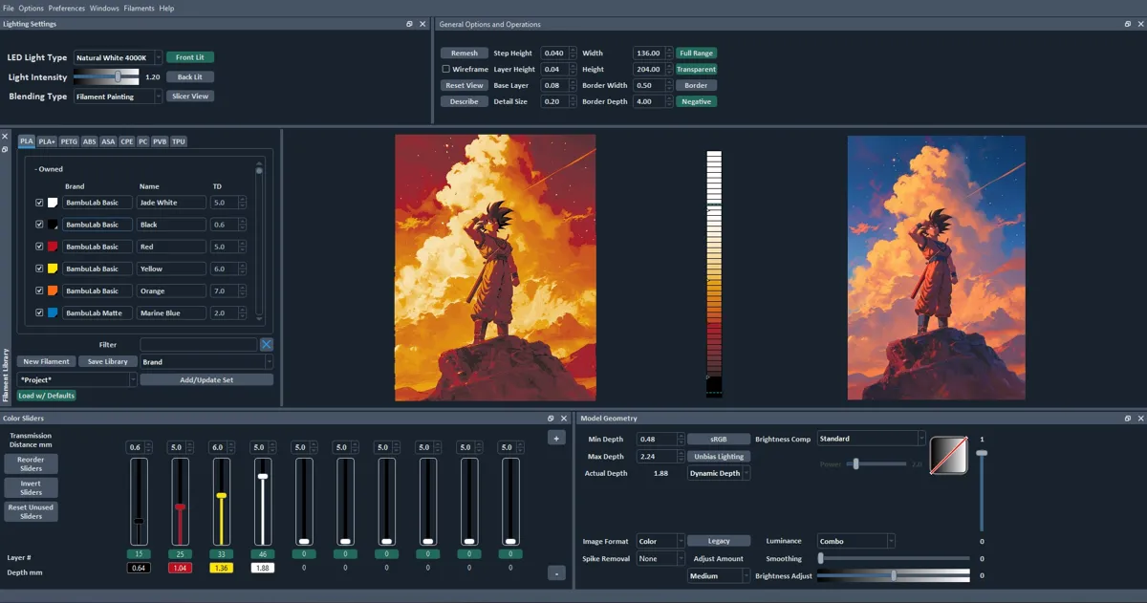Toggle the Wireframe checkbox
Image resolution: width=1147 pixels, height=603 pixels.
tap(445, 70)
